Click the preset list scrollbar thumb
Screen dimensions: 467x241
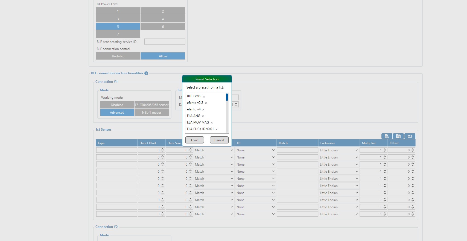(227, 97)
